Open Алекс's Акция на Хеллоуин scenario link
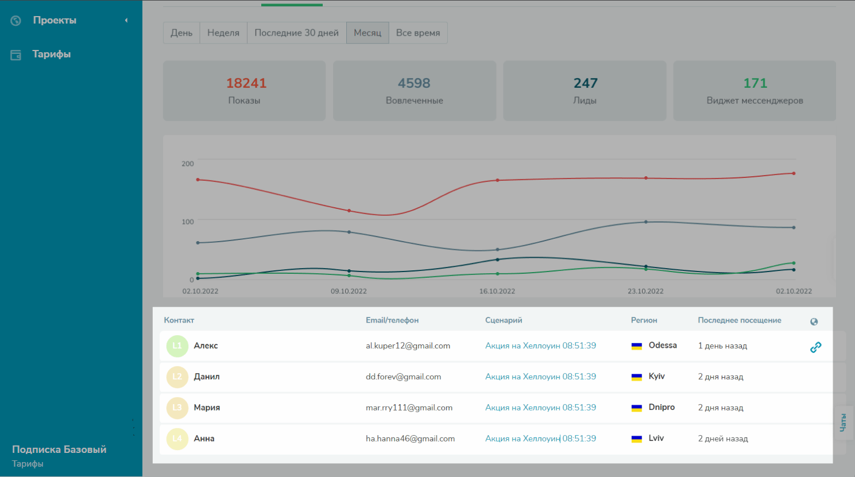Image resolution: width=855 pixels, height=477 pixels. click(x=540, y=346)
